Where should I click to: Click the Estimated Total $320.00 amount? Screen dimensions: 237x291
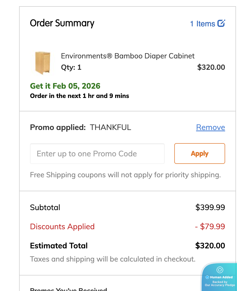(x=210, y=246)
